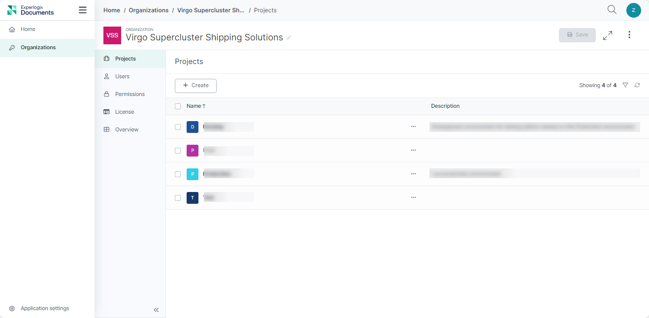
Task: Click the Organizations key icon
Action: [x=12, y=48]
